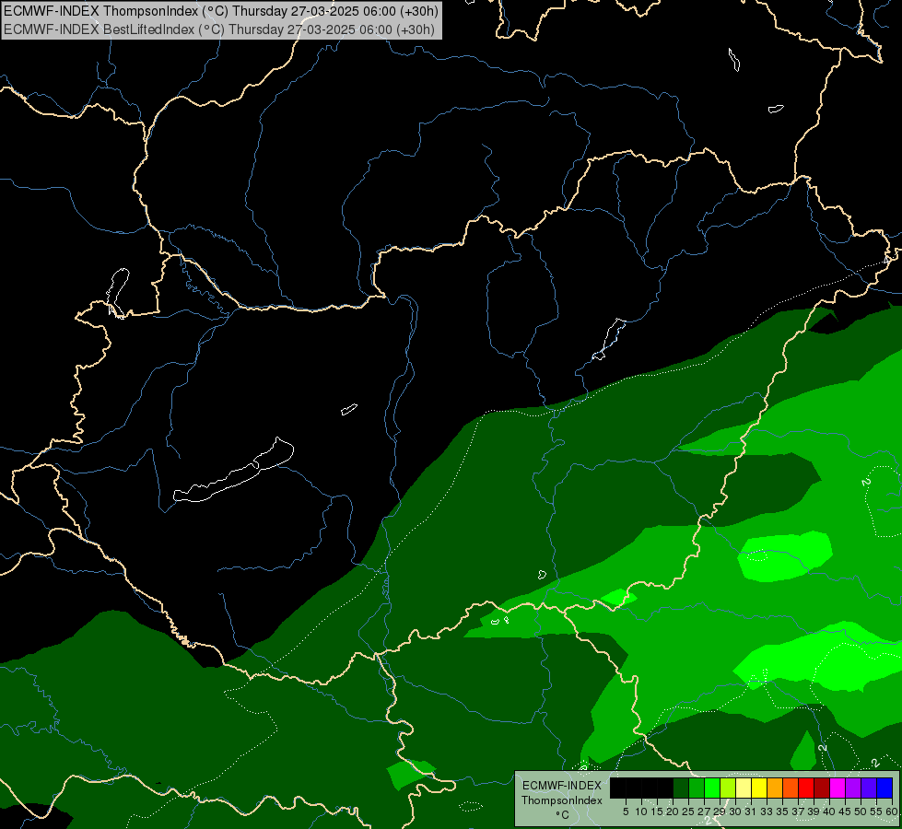The image size is (902, 829).
Task: Click the ThompsonIndex title line at top
Action: (221, 10)
